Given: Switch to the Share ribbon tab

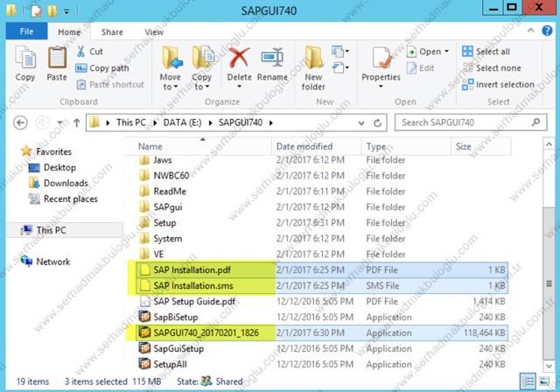Looking at the screenshot, I should pyautogui.click(x=112, y=32).
